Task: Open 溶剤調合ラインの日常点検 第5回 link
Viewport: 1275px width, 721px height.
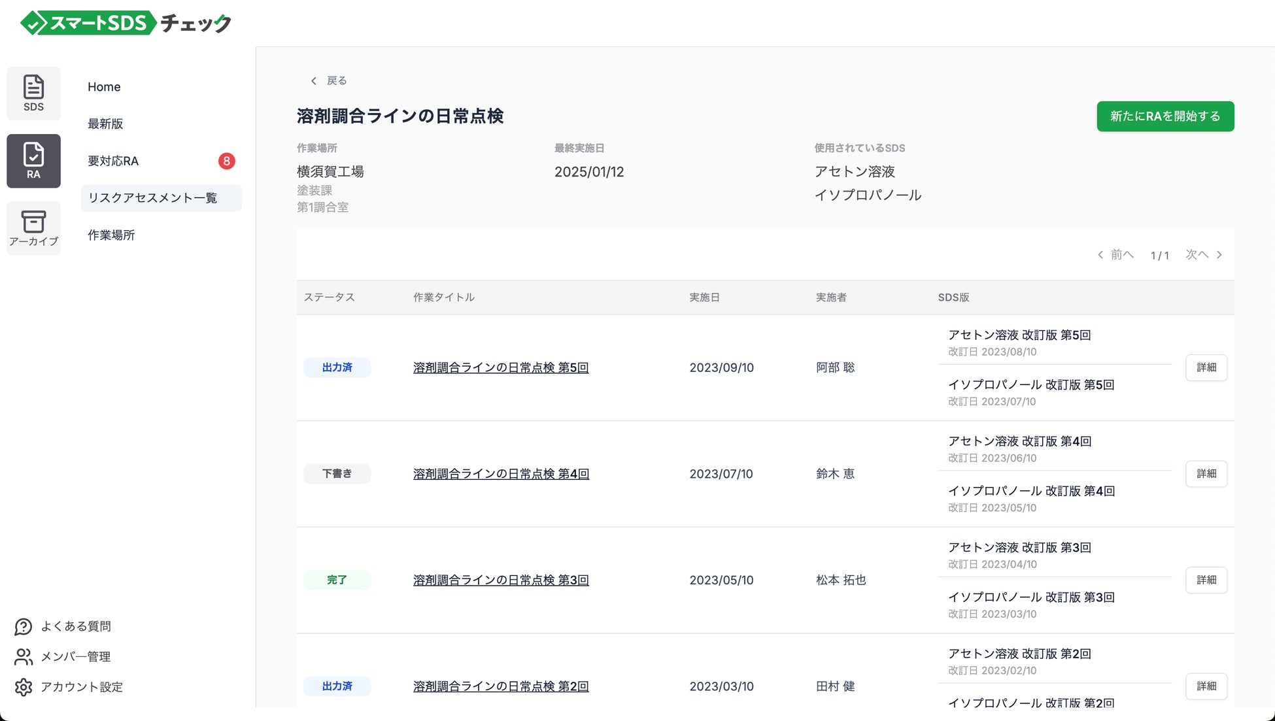Action: click(501, 368)
